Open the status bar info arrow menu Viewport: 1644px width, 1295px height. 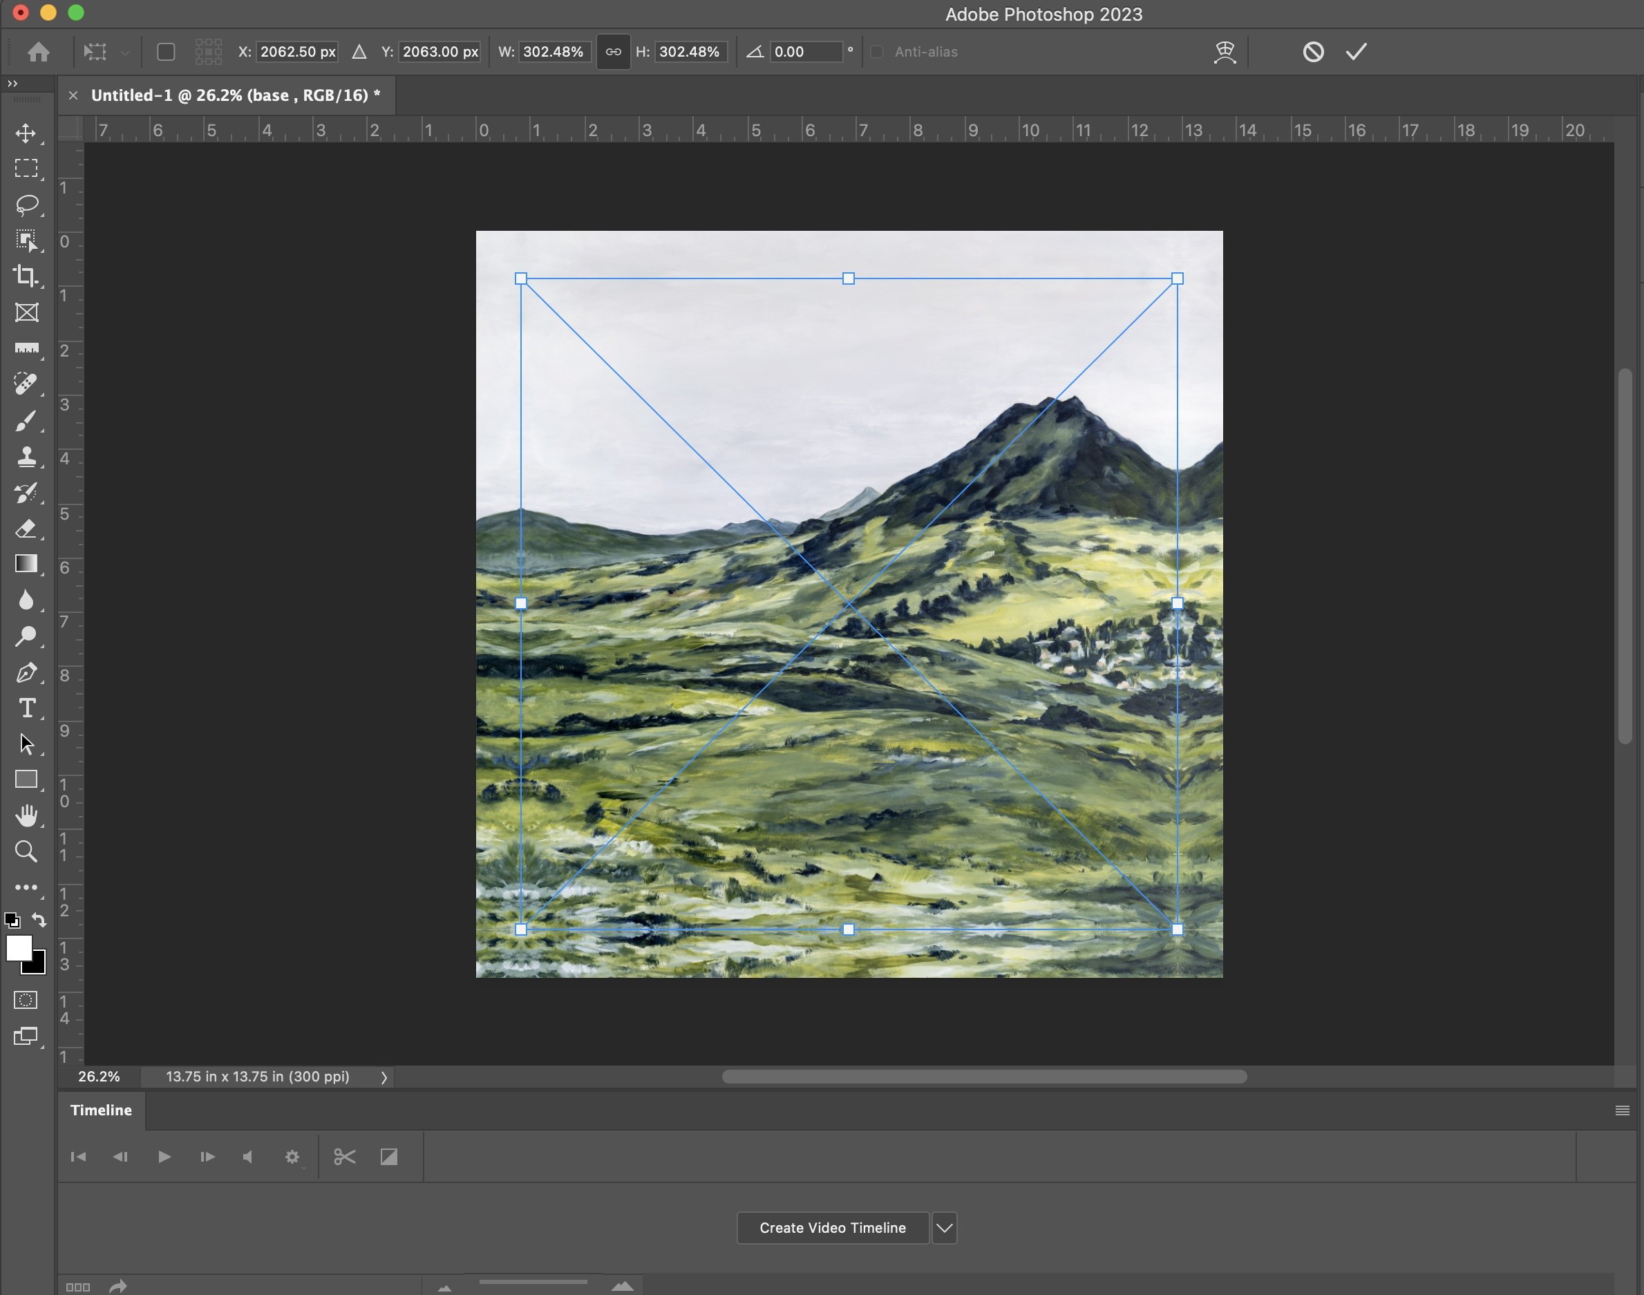pos(384,1077)
